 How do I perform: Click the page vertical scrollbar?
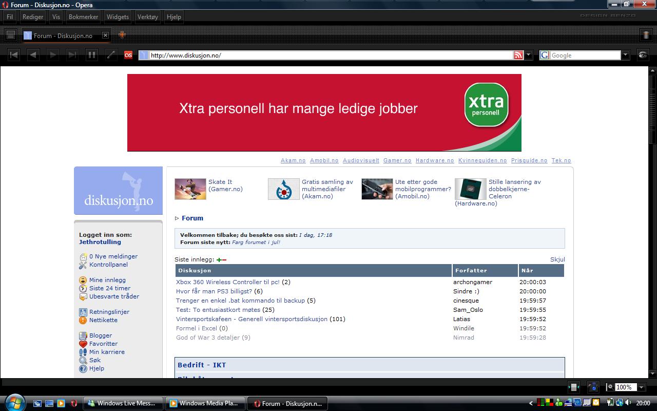click(652, 222)
